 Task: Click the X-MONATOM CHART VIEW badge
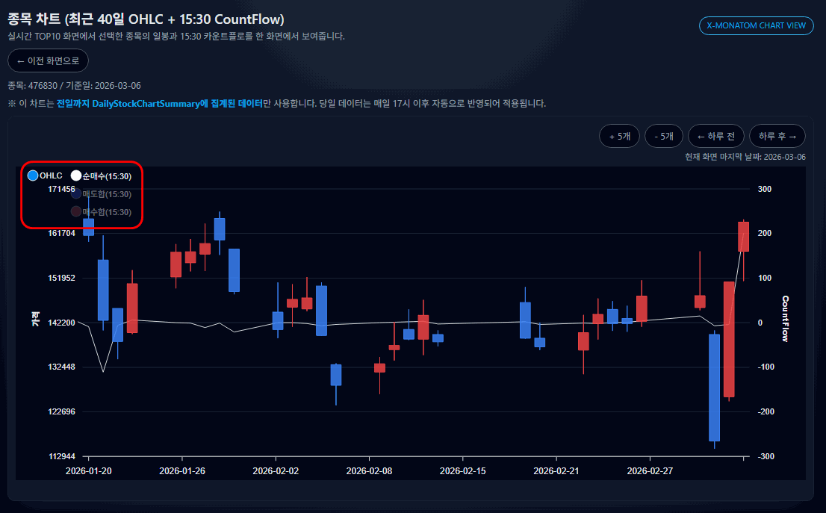pyautogui.click(x=756, y=25)
